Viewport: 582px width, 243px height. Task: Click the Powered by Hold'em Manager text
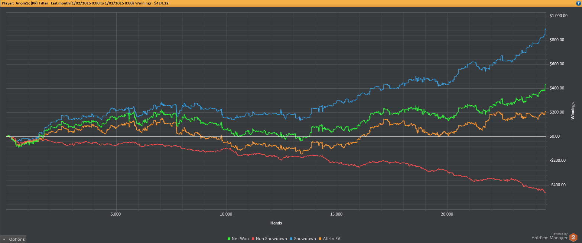pos(549,236)
